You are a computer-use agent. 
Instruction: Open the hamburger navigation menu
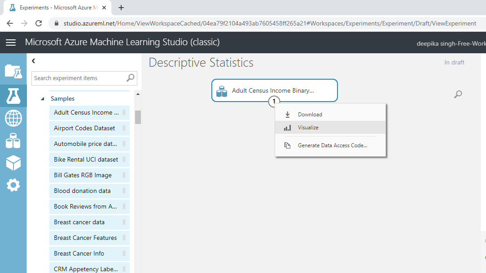[x=11, y=43]
